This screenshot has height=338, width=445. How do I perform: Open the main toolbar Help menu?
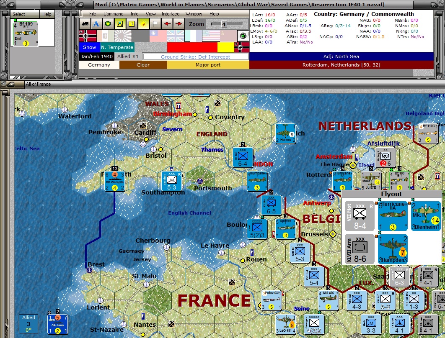pyautogui.click(x=214, y=14)
